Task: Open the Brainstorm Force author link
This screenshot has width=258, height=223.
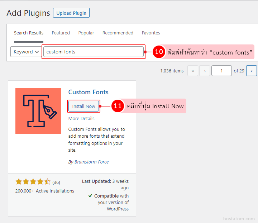Action: (91, 162)
